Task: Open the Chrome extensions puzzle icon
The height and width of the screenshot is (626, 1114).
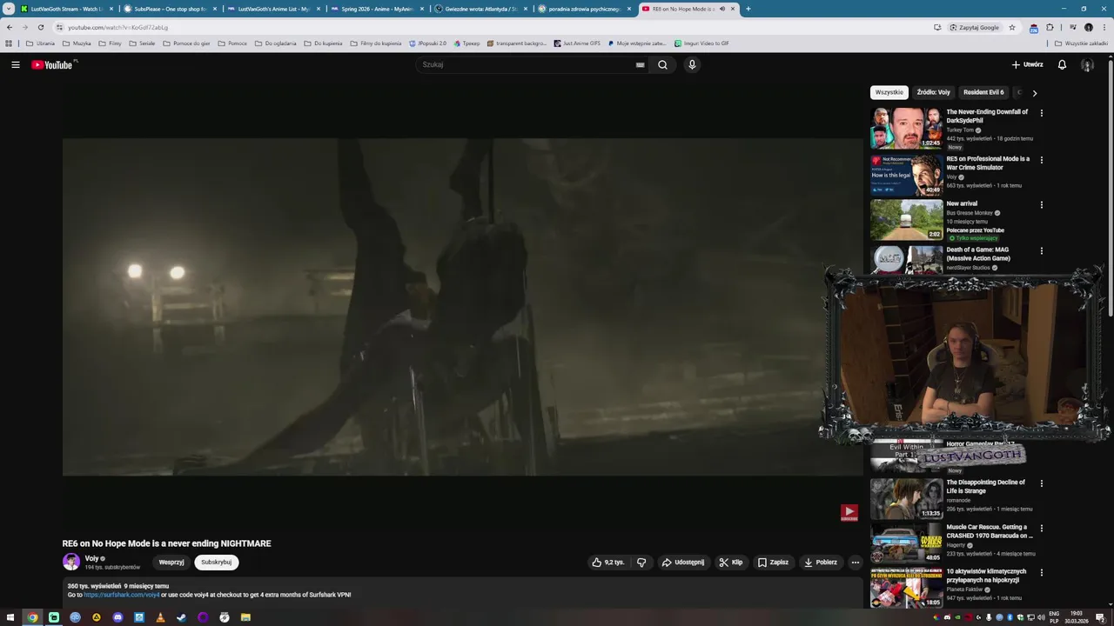Action: click(x=1050, y=27)
